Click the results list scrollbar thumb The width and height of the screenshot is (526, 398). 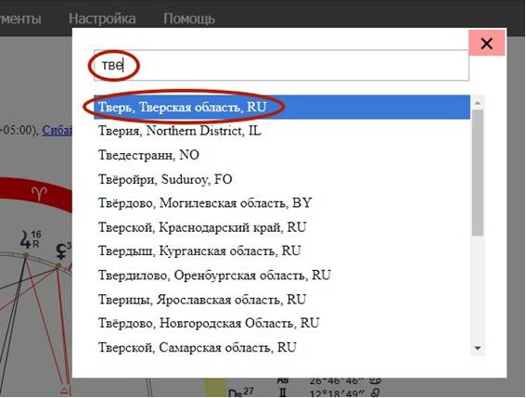[478, 173]
